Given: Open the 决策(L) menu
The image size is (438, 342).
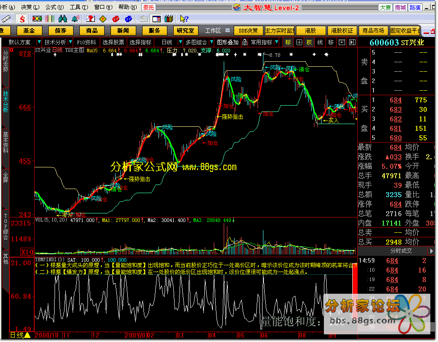Looking at the screenshot, I should [30, 7].
